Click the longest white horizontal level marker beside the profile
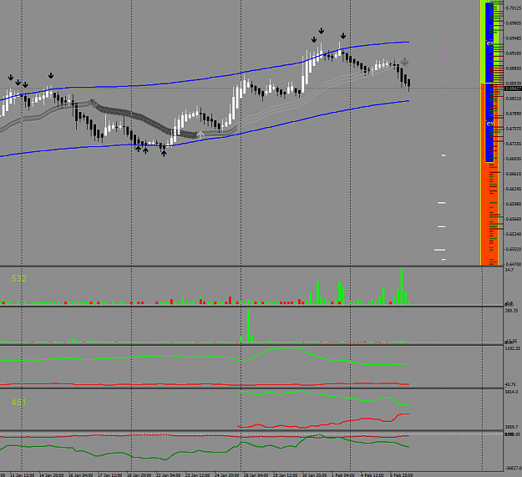This screenshot has width=522, height=477. (x=440, y=250)
